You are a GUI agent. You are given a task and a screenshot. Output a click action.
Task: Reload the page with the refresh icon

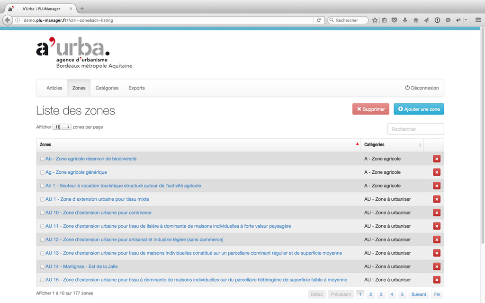point(319,20)
